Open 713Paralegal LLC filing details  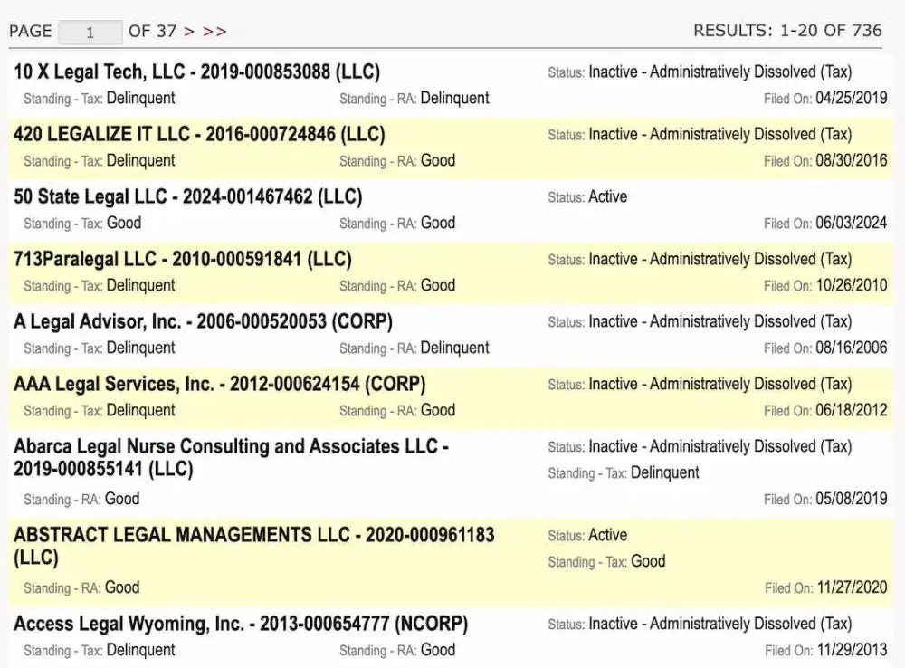(x=182, y=260)
